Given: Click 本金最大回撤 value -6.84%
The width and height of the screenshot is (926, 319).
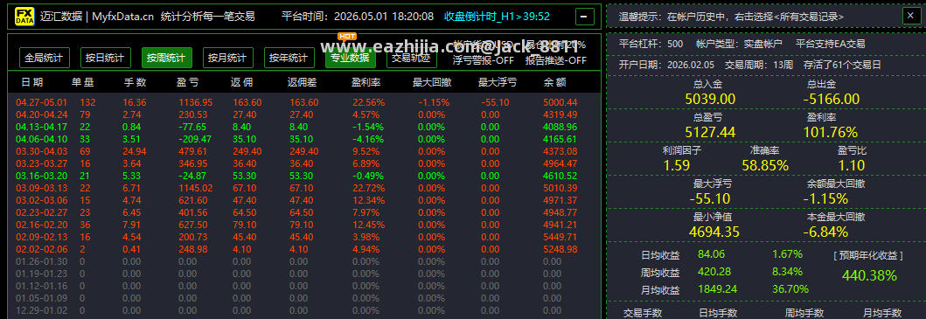Looking at the screenshot, I should point(825,232).
